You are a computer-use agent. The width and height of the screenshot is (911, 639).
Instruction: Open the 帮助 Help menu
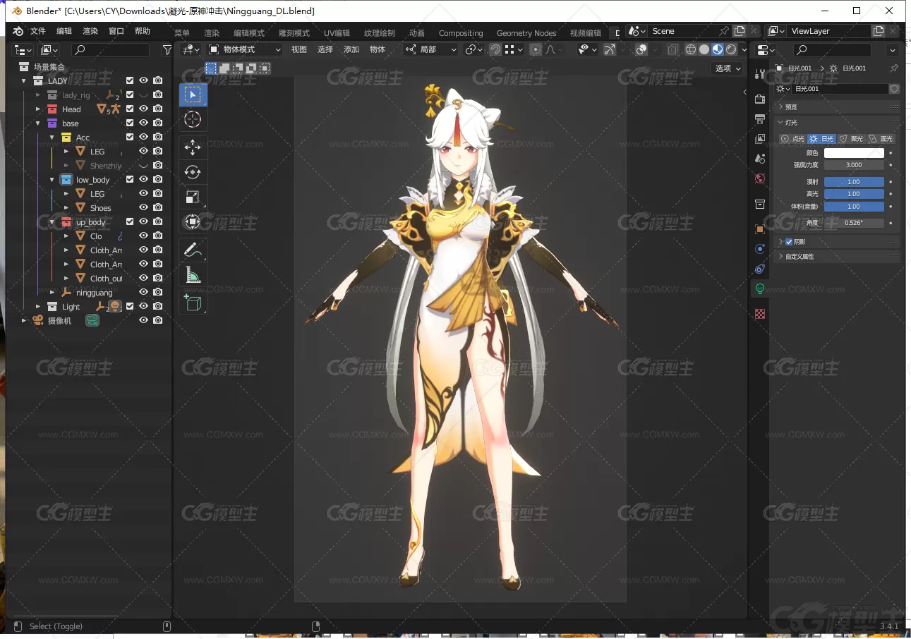(x=143, y=31)
